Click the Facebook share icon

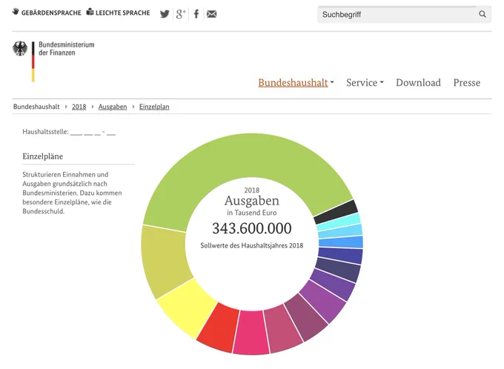tap(196, 14)
